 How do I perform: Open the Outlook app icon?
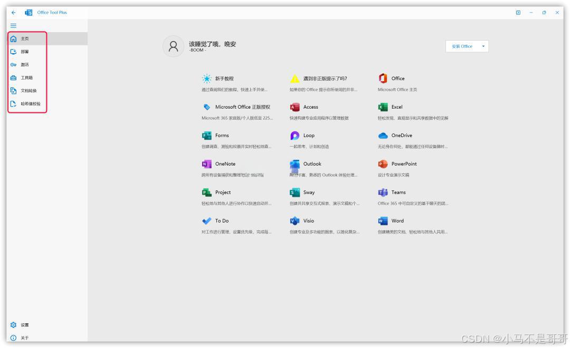(x=295, y=164)
